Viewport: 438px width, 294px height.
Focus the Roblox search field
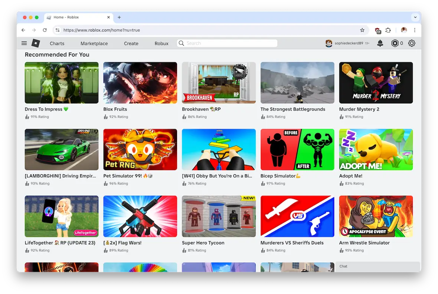coord(227,43)
